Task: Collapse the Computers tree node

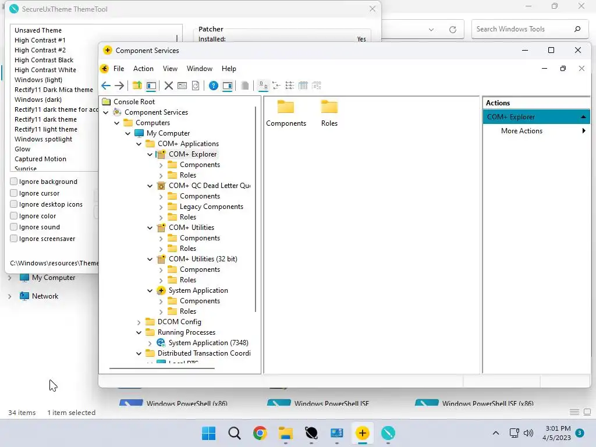Action: 117,123
